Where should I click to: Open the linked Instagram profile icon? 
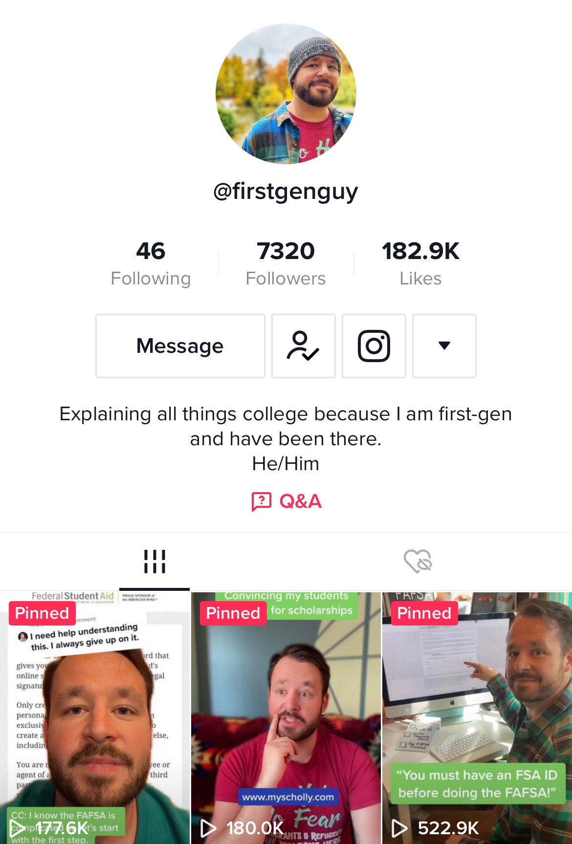click(374, 346)
